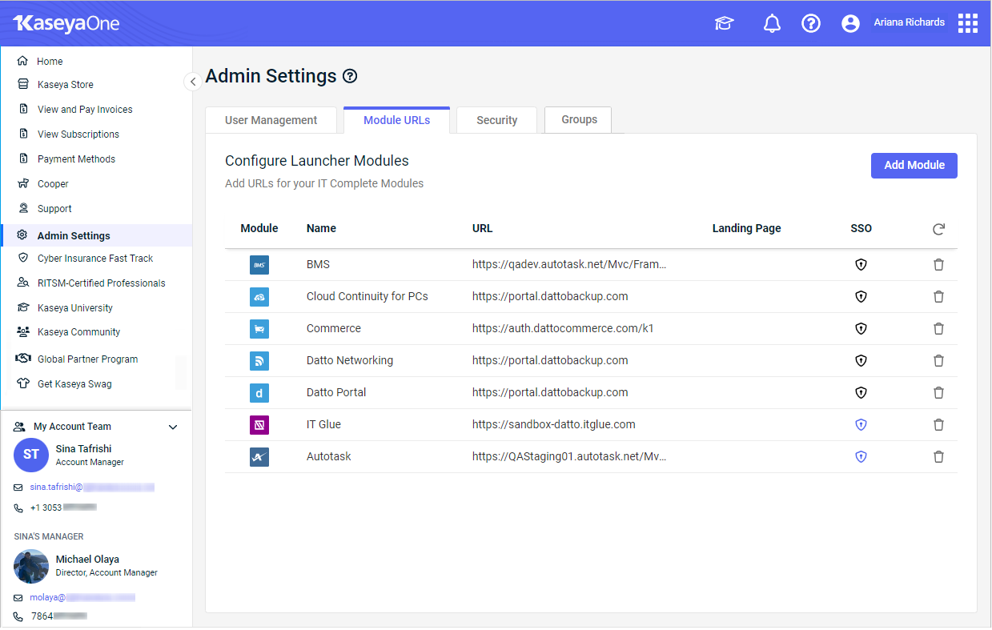Toggle SSO shield for Autotask
This screenshot has width=992, height=630.
click(861, 456)
